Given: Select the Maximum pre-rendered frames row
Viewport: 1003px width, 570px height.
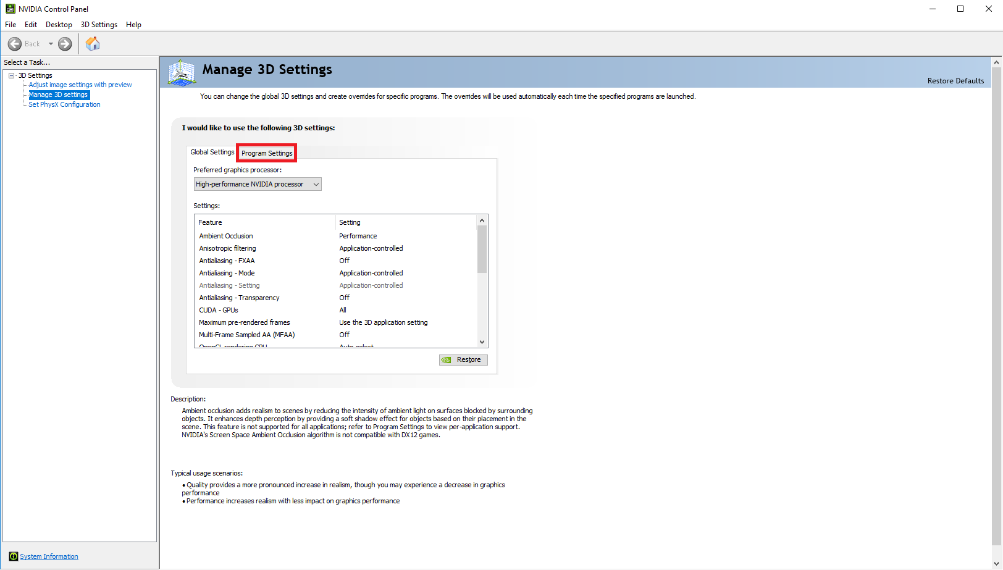Looking at the screenshot, I should pos(336,322).
